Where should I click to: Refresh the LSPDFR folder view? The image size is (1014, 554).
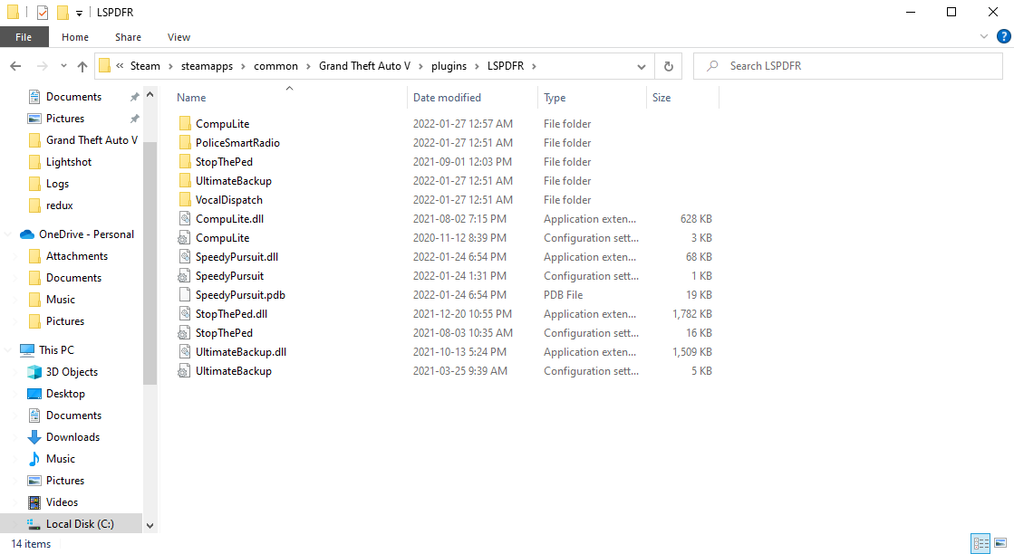click(669, 66)
